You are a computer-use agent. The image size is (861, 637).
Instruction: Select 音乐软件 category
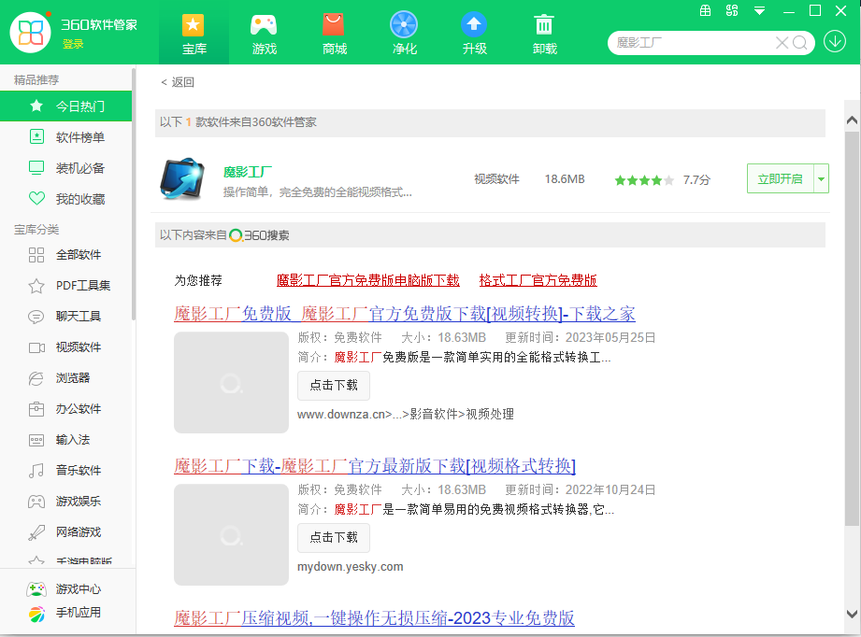click(65, 470)
